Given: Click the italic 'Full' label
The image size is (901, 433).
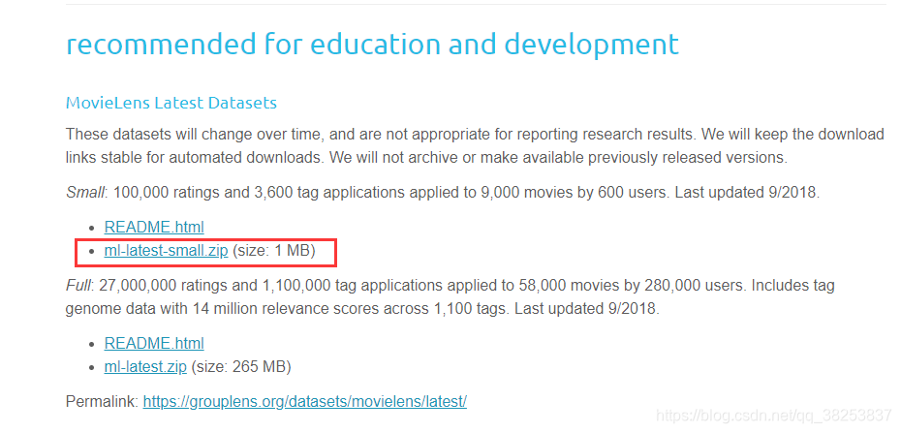Looking at the screenshot, I should pyautogui.click(x=78, y=285).
